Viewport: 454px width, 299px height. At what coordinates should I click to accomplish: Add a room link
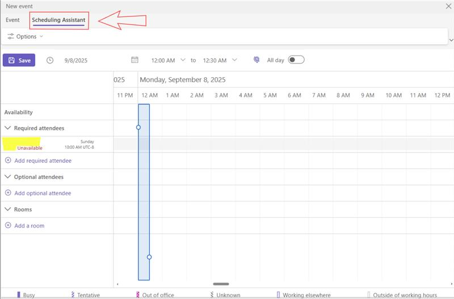tap(30, 225)
